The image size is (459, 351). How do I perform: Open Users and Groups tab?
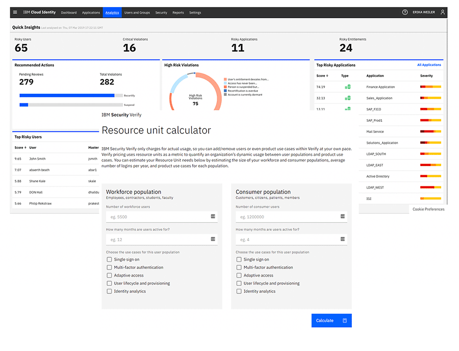tap(137, 13)
